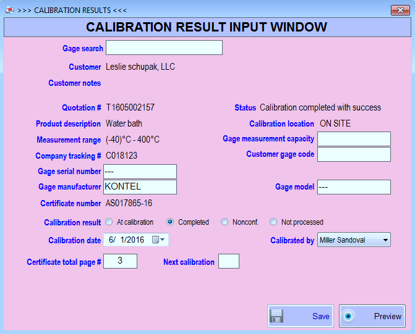
Task: Click the Save button label
Action: 321,316
